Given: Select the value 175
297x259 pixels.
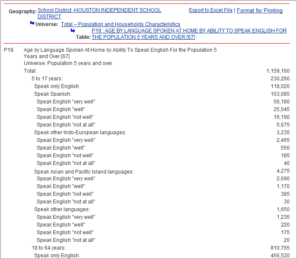Looking at the screenshot, I should (285, 233).
